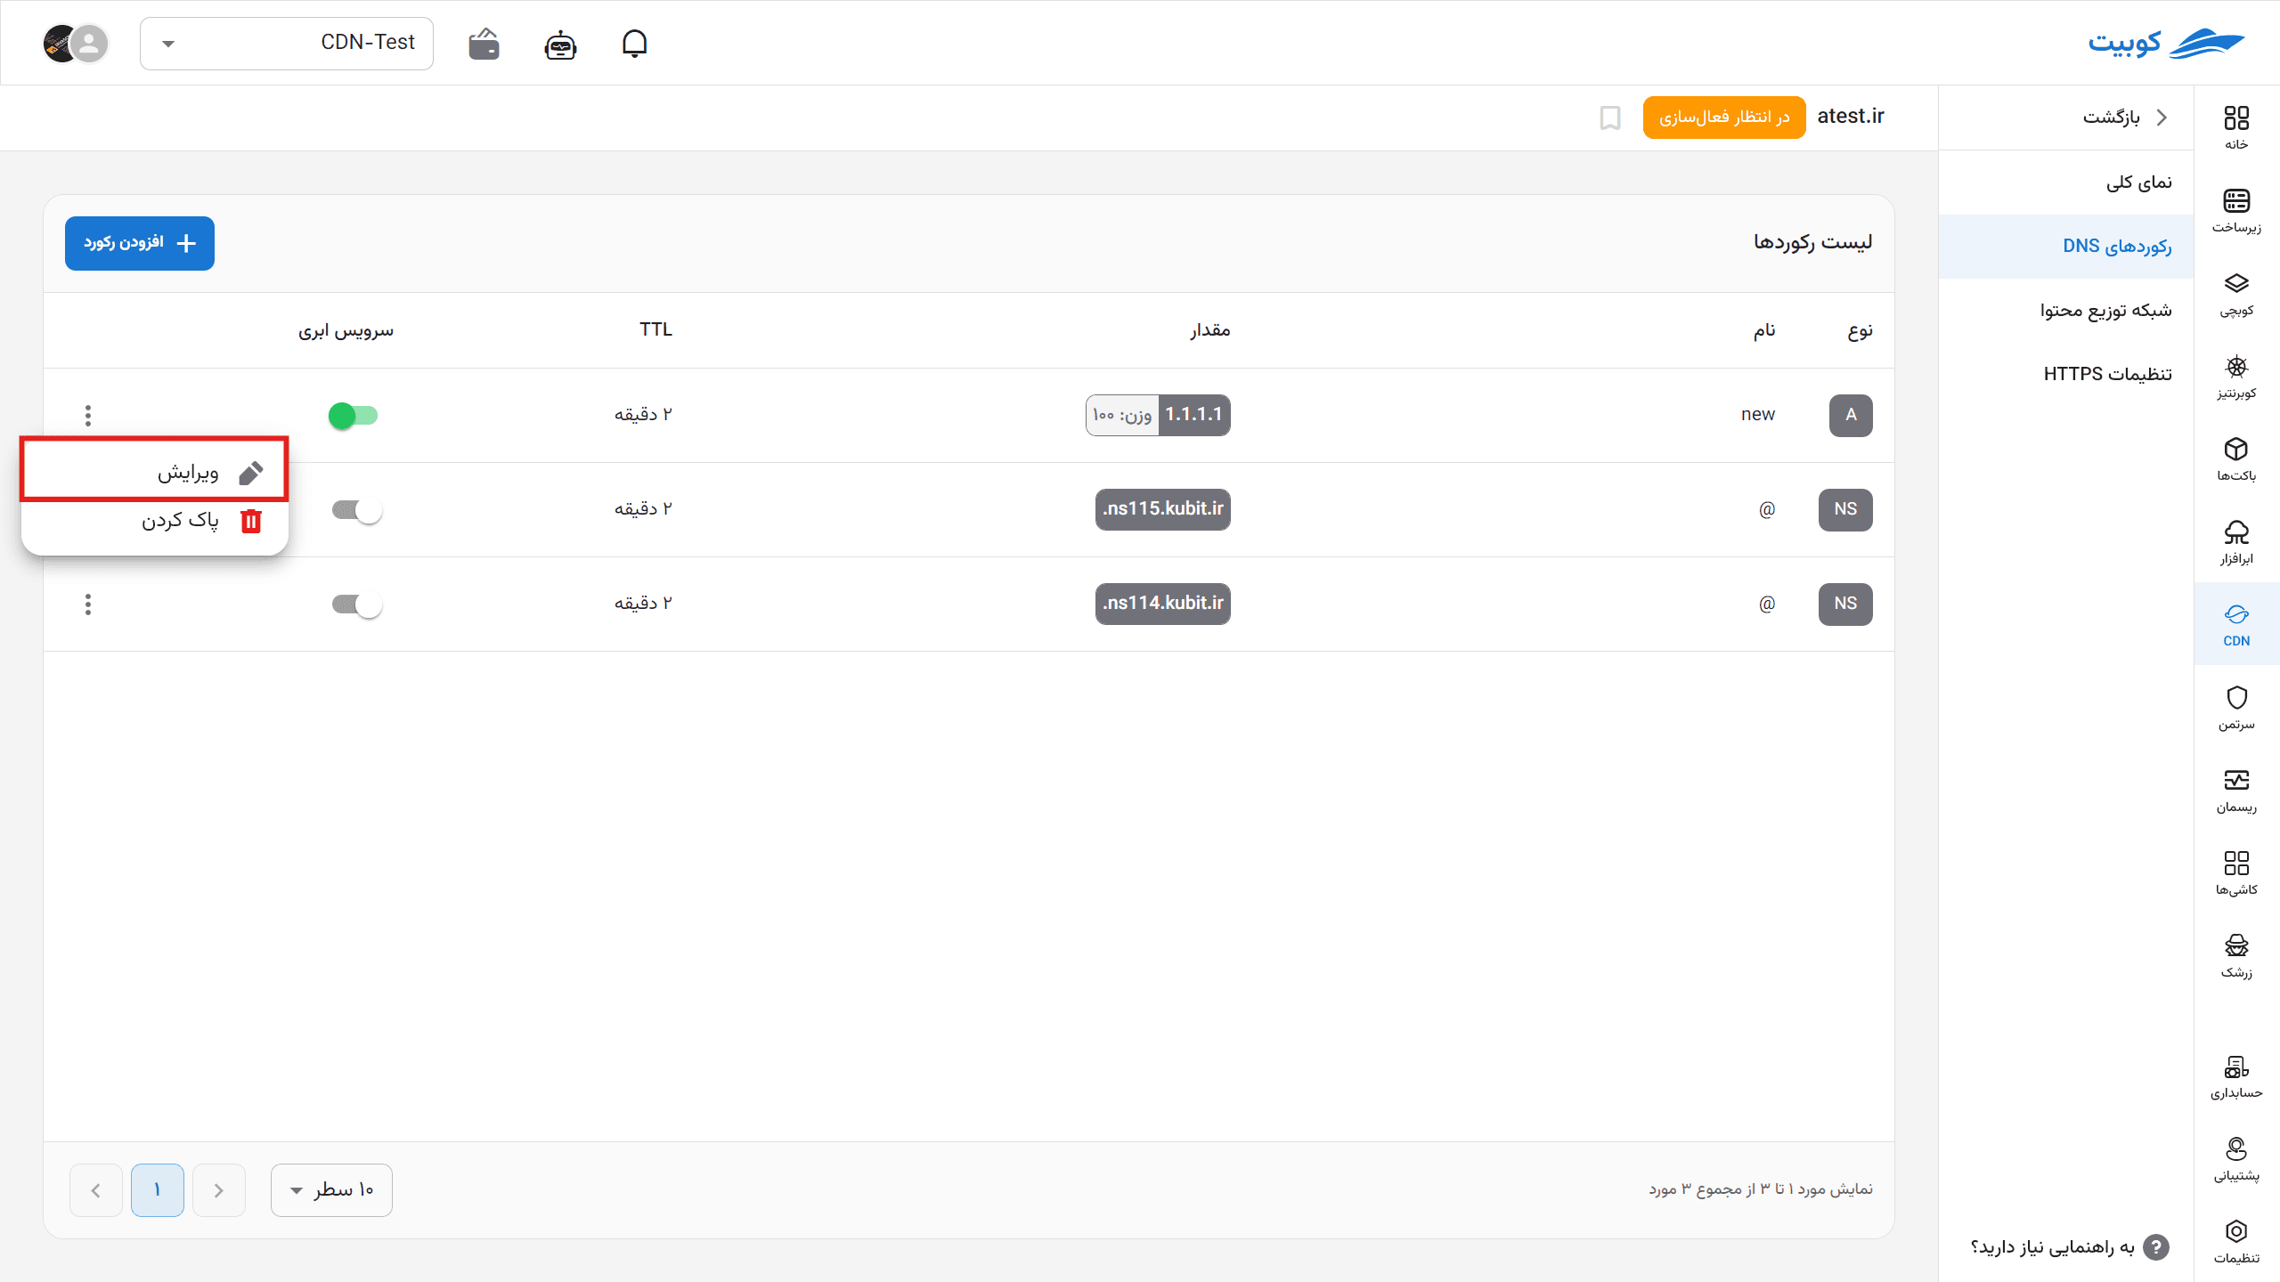Screen dimensions: 2280x1282
Task: Select پاک کردن from the context menu
Action: click(x=154, y=521)
